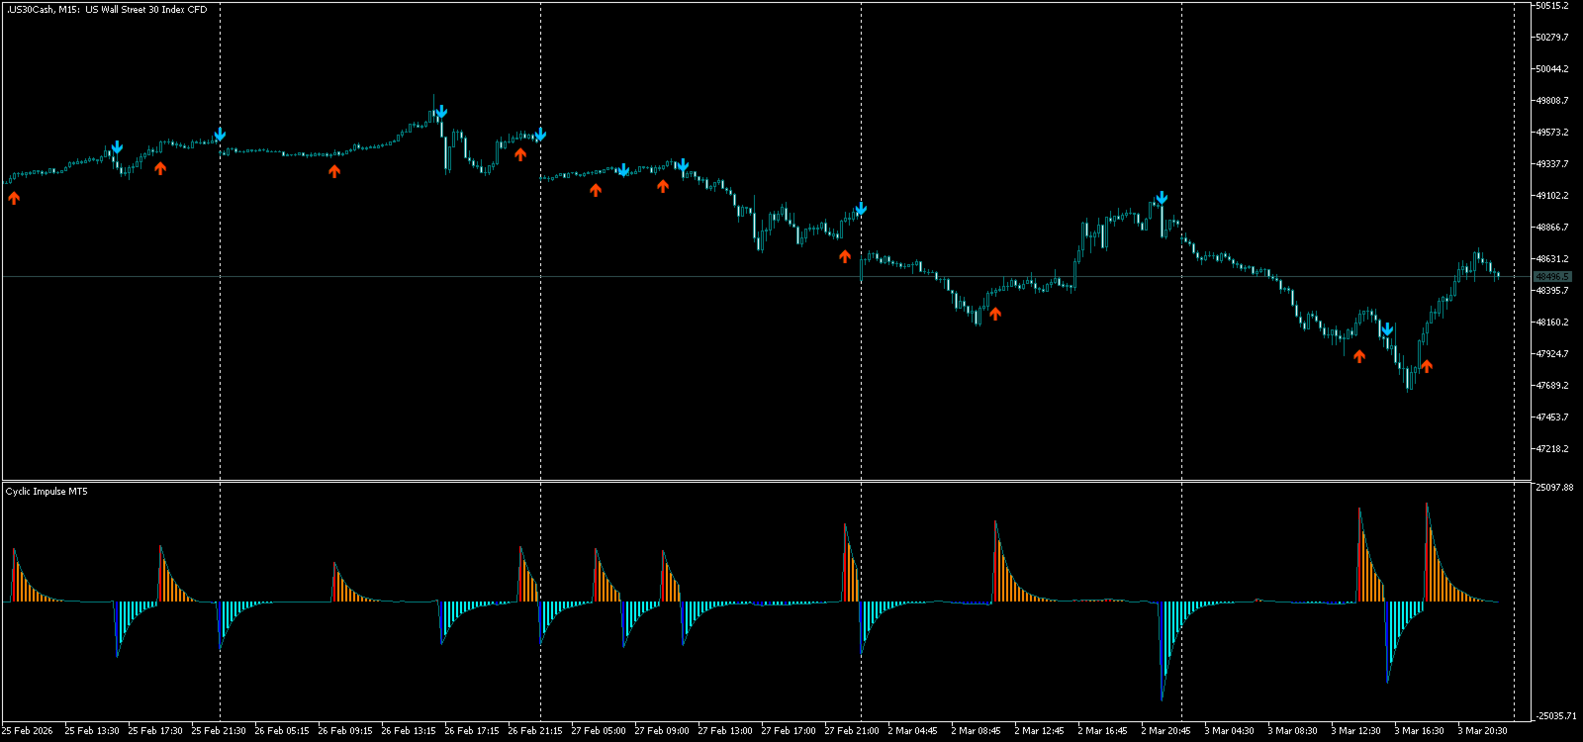This screenshot has height=742, width=1583.
Task: Select the red up arrow near 27 Feb 05:00
Action: coord(596,190)
